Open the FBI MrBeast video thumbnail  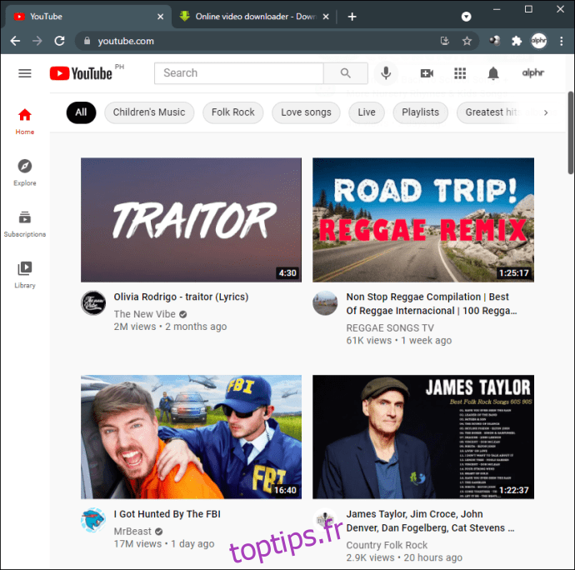[191, 437]
